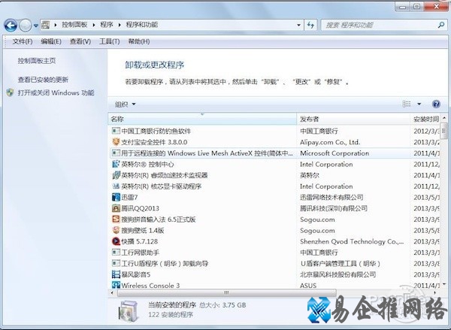The height and width of the screenshot is (330, 451).
Task: Click the 程序 breadcrumb segment
Action: coord(107,25)
